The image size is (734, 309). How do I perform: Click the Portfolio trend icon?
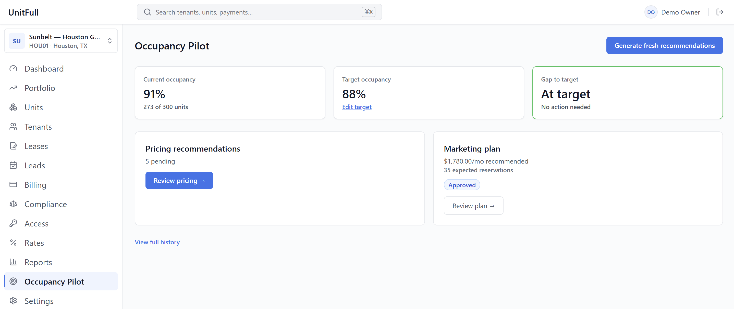[13, 88]
